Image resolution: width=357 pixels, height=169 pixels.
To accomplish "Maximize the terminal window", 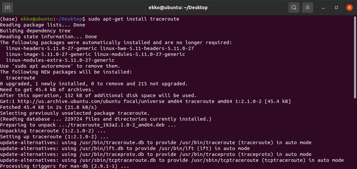I will 336,8.
